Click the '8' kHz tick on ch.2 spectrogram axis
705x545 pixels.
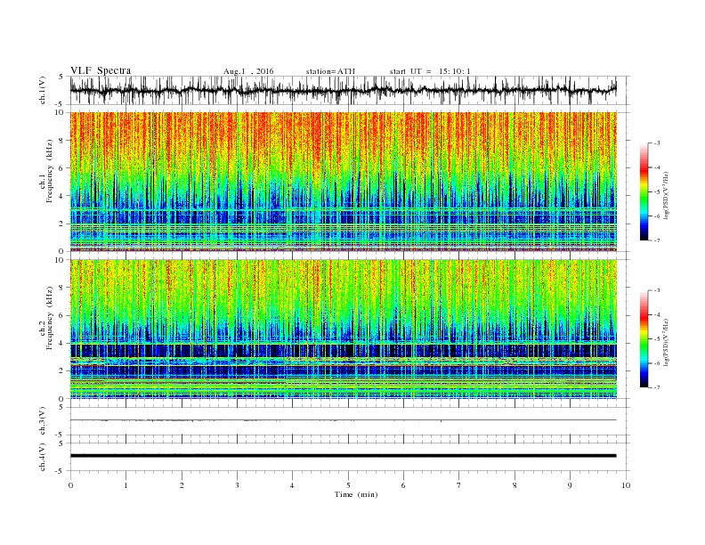click(x=62, y=288)
